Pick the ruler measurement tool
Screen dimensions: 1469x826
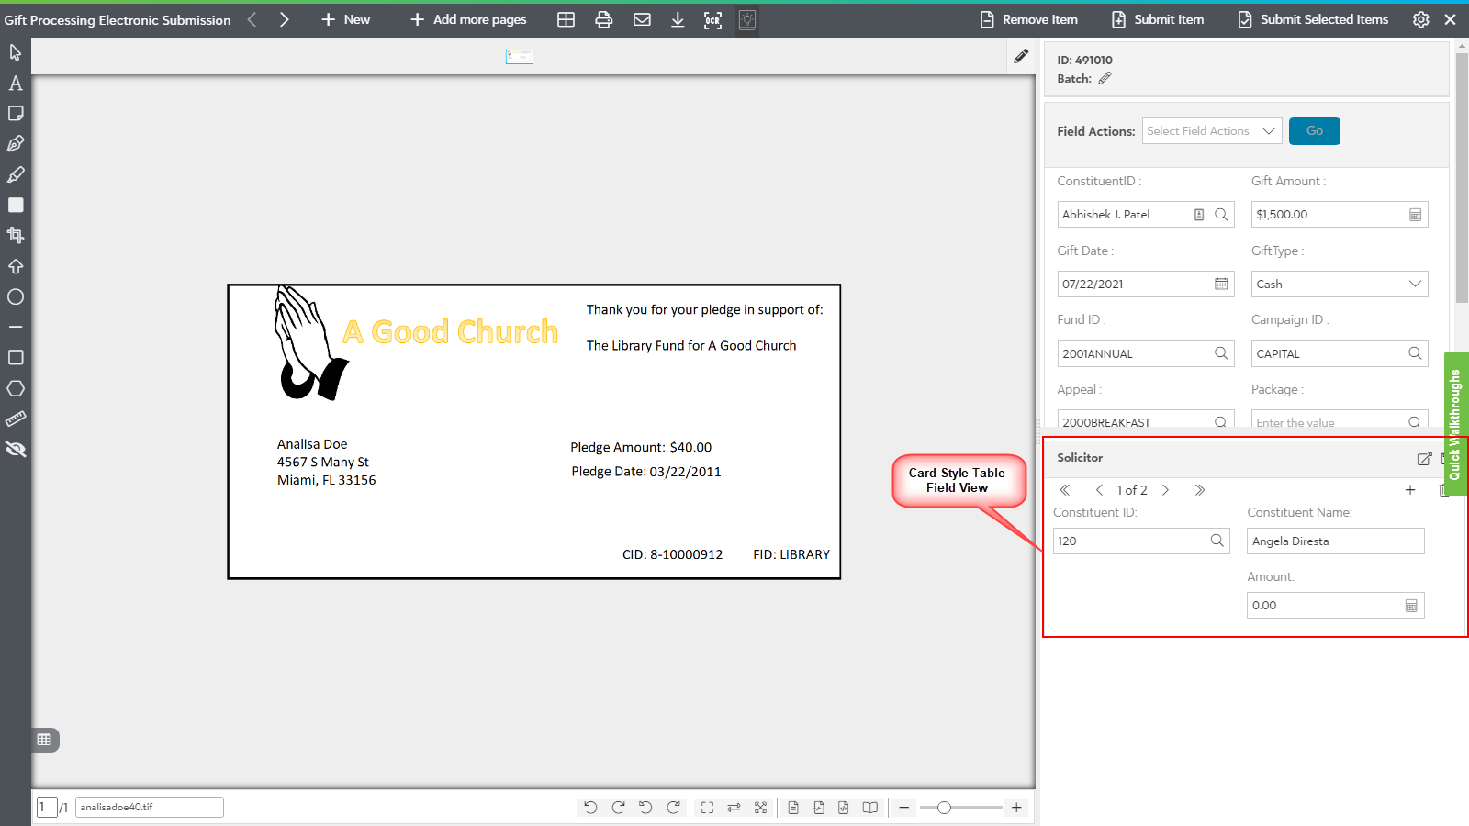[16, 419]
